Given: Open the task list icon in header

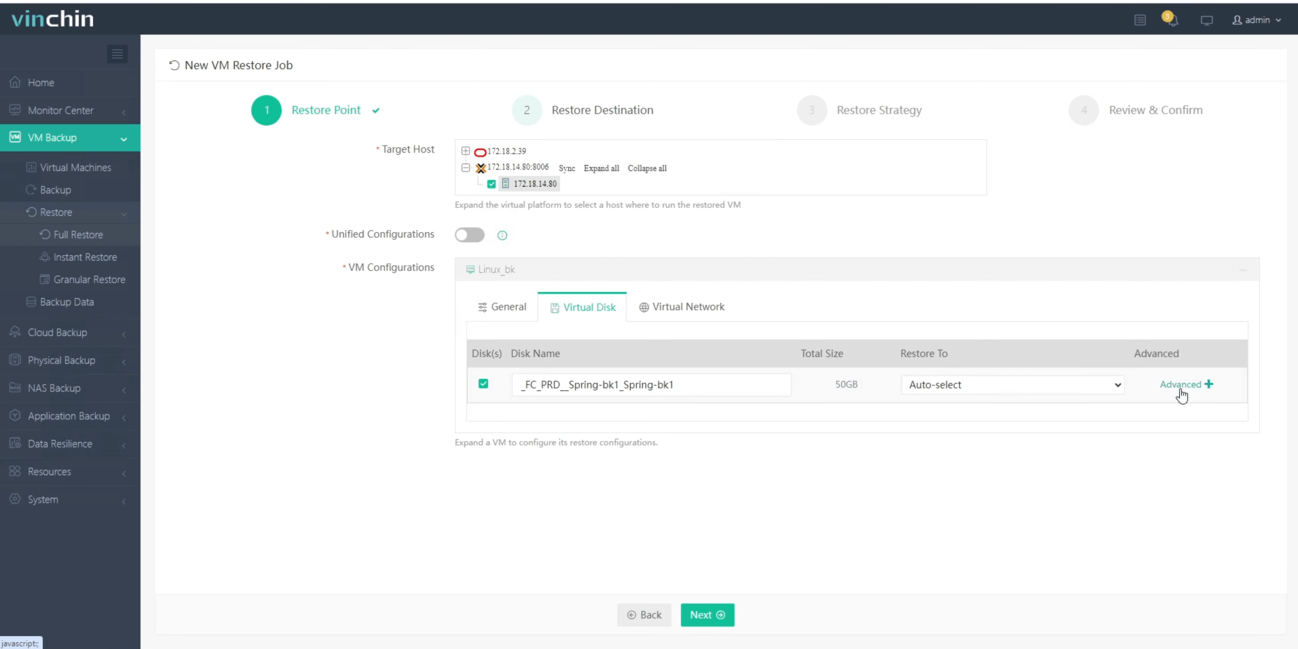Looking at the screenshot, I should (1140, 20).
